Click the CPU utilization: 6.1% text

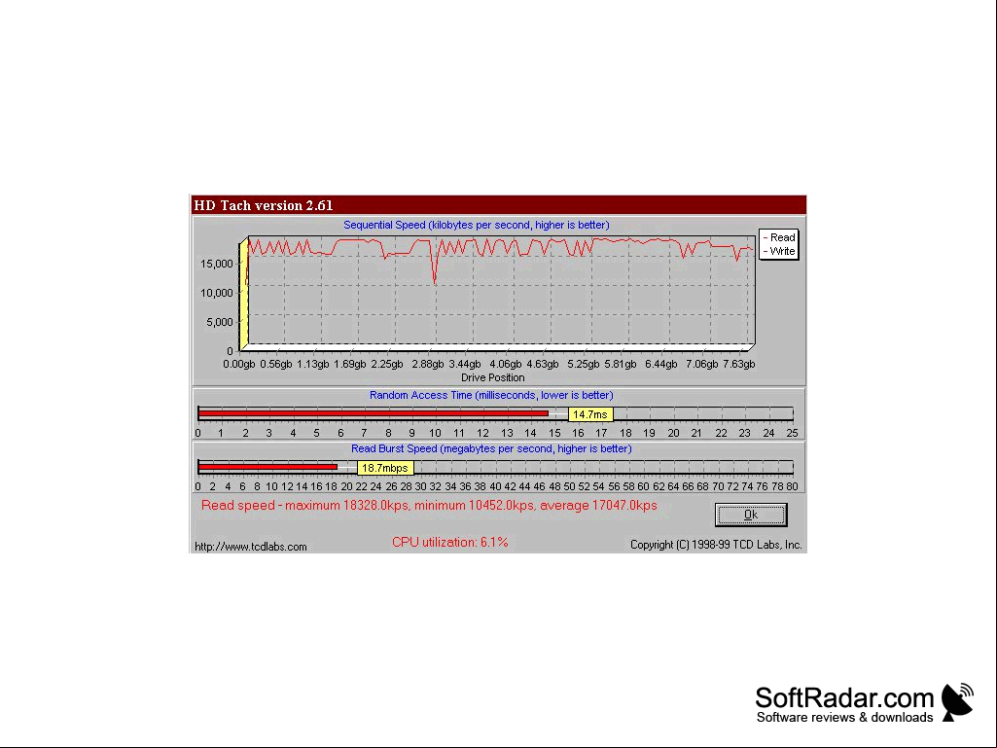point(450,542)
